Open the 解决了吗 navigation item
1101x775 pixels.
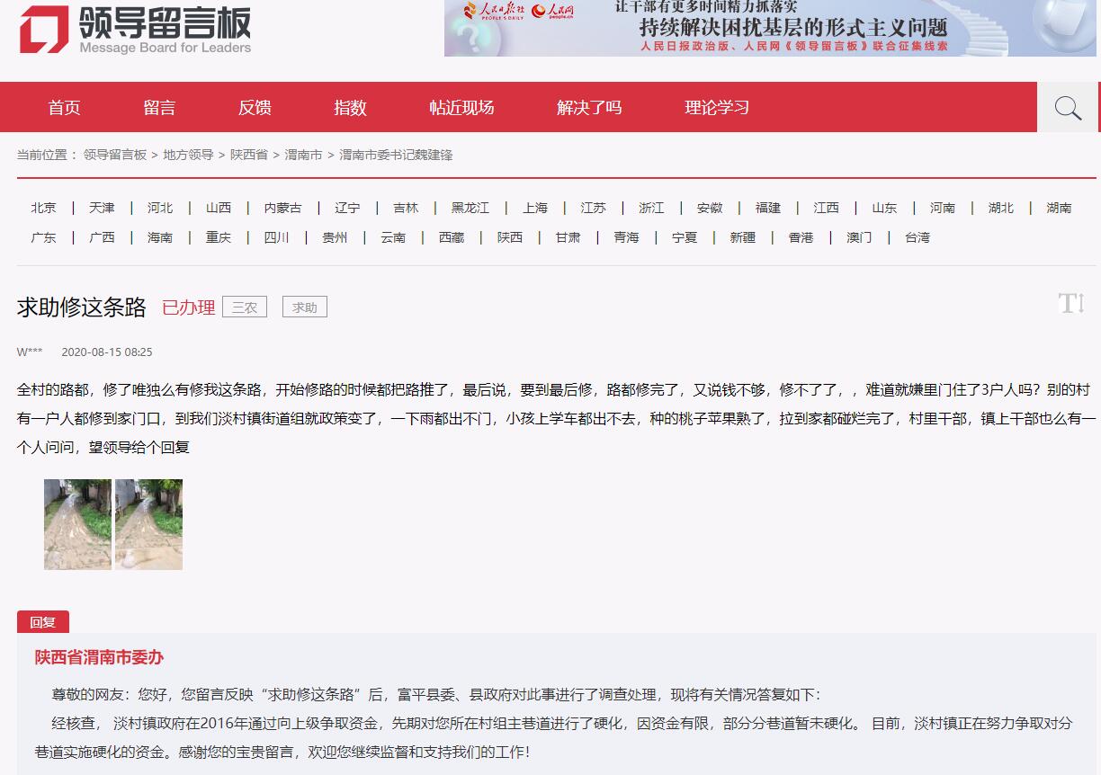coord(589,108)
